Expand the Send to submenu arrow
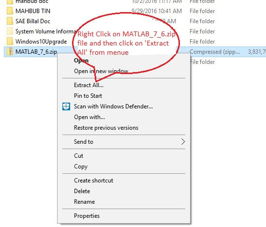The image size is (266, 227). click(183, 142)
